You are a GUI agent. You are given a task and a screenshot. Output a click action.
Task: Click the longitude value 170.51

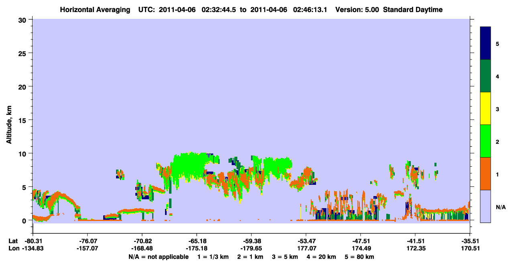point(470,248)
